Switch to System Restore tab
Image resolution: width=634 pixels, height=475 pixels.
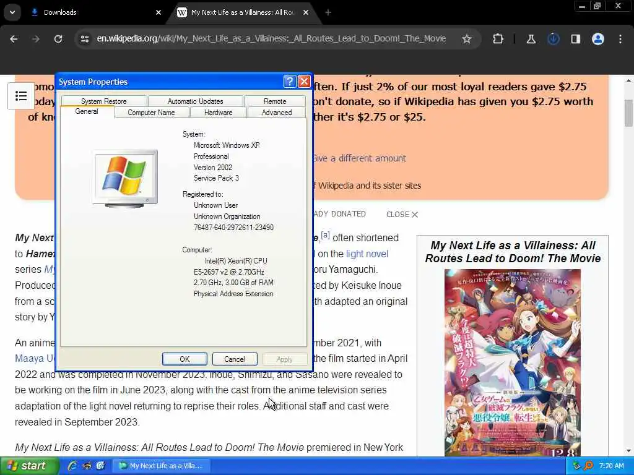tap(104, 101)
